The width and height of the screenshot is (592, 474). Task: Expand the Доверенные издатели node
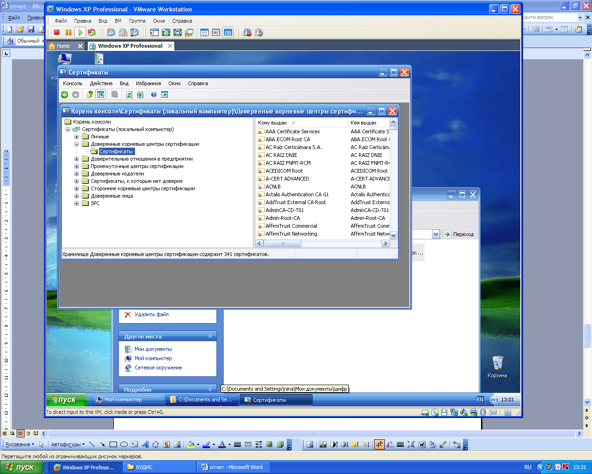[77, 174]
